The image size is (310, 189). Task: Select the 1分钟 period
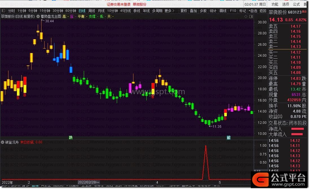click(22, 11)
